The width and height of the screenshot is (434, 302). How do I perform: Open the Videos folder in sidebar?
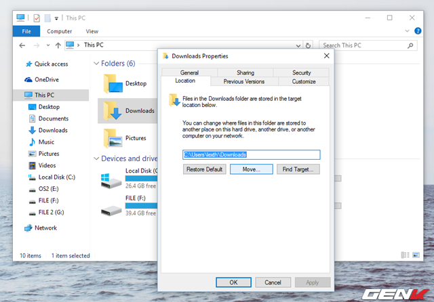click(33, 165)
